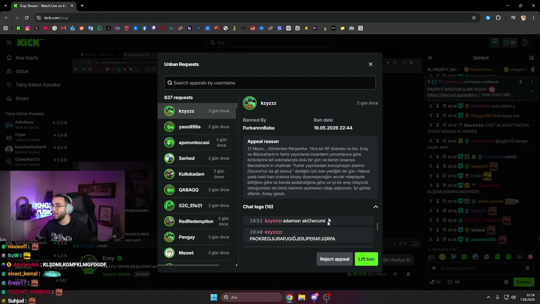Click the taskbar 'Ara' search box
The height and width of the screenshot is (304, 540).
click(252, 297)
